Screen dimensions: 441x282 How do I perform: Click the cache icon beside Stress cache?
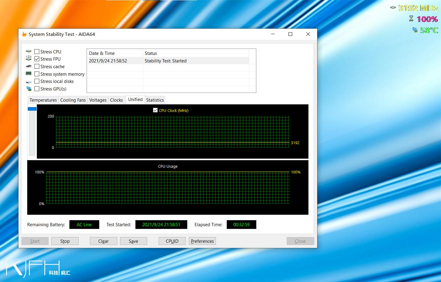pyautogui.click(x=29, y=66)
